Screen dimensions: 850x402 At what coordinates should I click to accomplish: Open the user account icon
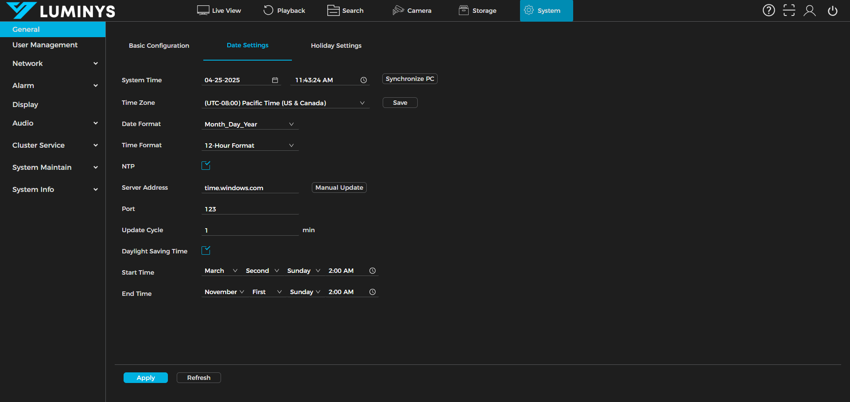point(809,10)
